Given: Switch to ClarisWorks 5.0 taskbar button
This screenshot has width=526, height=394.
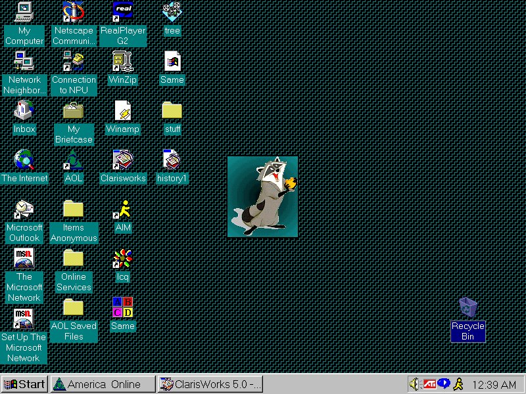Looking at the screenshot, I should pyautogui.click(x=210, y=384).
